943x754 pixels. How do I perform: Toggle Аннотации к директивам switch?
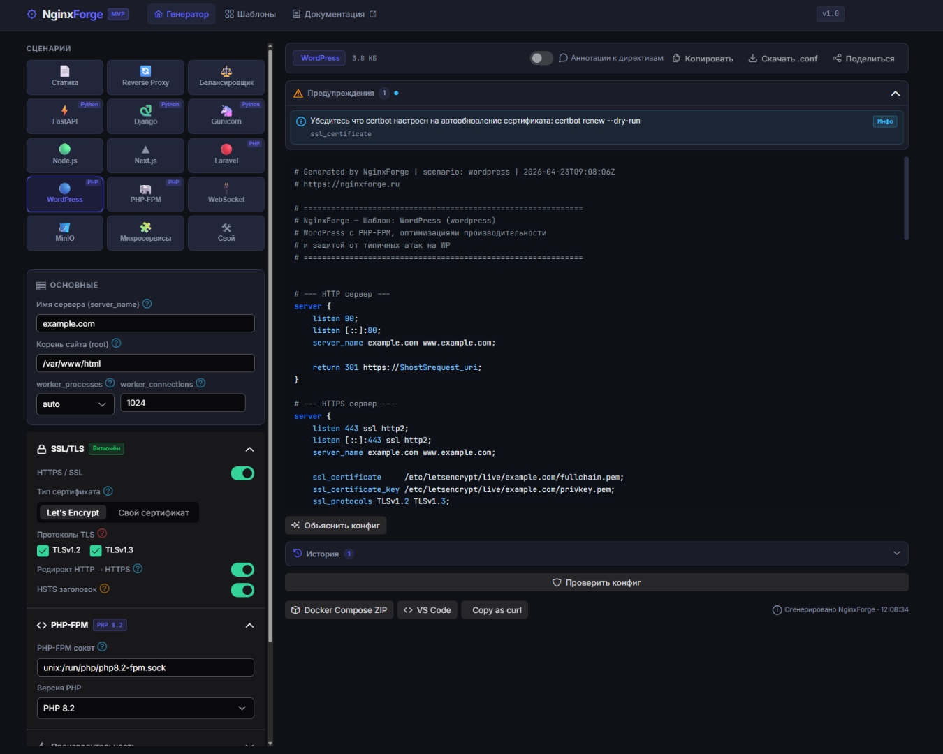[x=541, y=58]
